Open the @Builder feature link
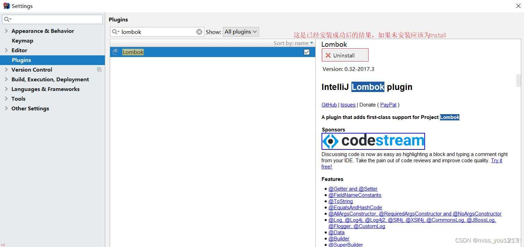This screenshot has width=524, height=247. tap(339, 239)
